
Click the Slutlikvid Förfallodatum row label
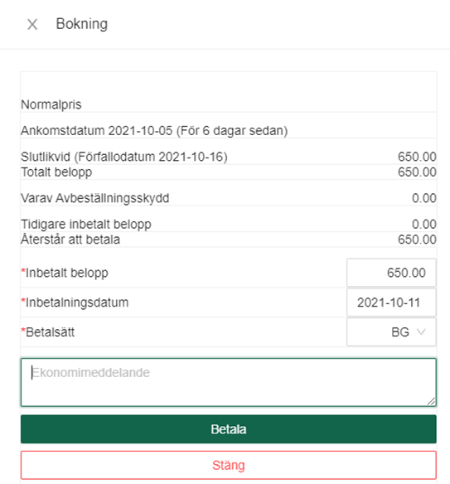(x=124, y=157)
